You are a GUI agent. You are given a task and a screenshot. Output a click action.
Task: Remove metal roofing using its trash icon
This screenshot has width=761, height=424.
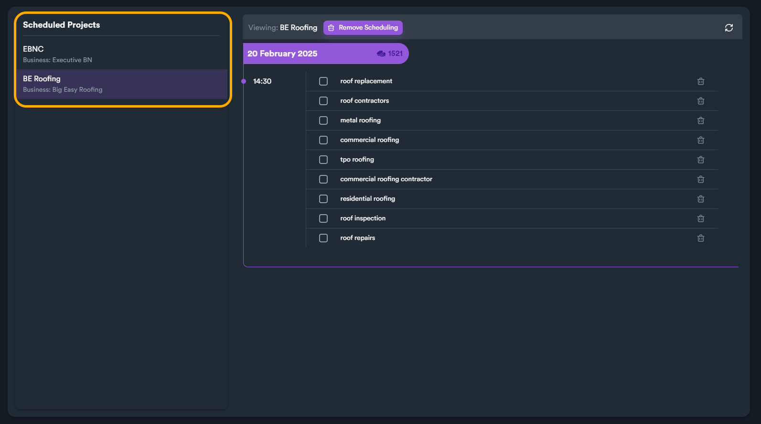[x=700, y=120]
